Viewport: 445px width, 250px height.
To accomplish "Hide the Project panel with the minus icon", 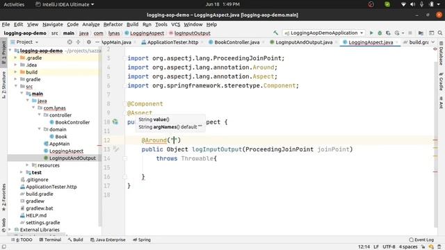I will tap(97, 42).
